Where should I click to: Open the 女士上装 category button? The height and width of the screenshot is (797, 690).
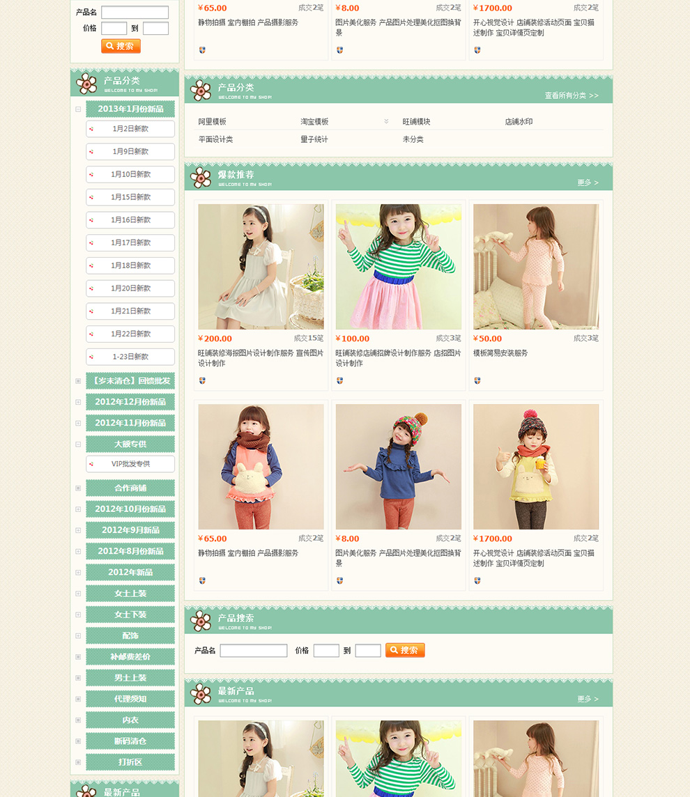click(x=130, y=594)
